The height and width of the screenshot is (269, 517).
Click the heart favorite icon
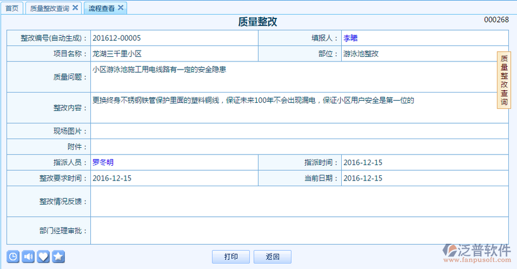[x=43, y=256]
